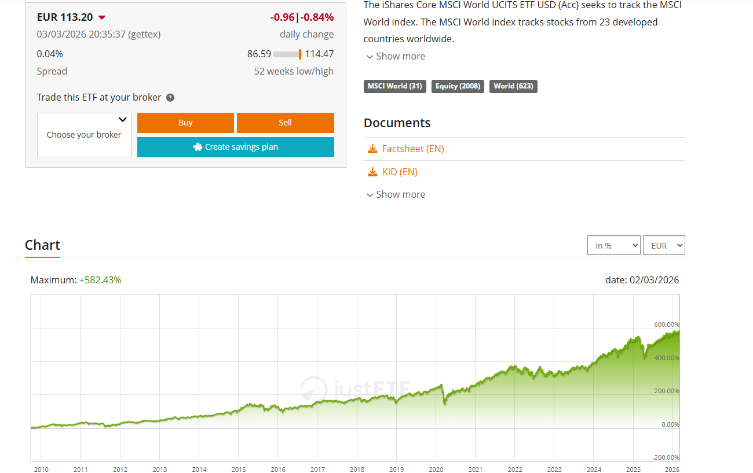Open the 'World (623)' tag

(x=514, y=86)
